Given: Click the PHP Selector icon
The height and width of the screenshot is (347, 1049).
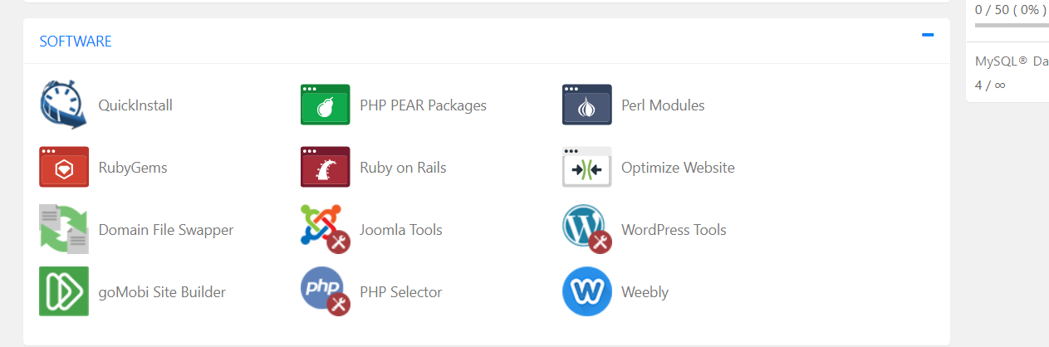Looking at the screenshot, I should (x=325, y=291).
